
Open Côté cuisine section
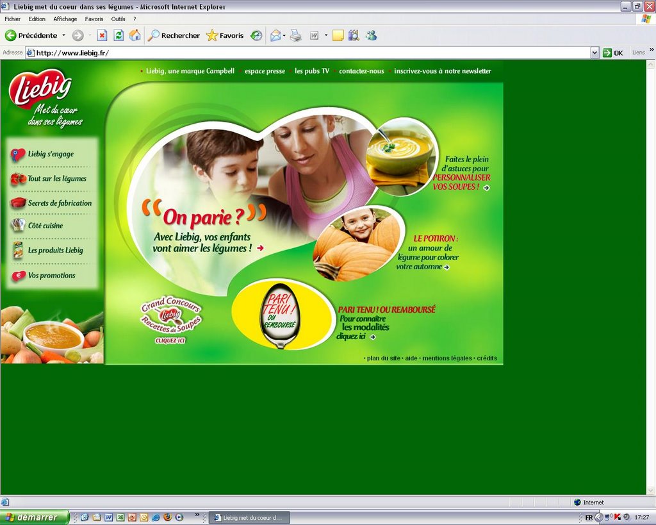click(37, 226)
